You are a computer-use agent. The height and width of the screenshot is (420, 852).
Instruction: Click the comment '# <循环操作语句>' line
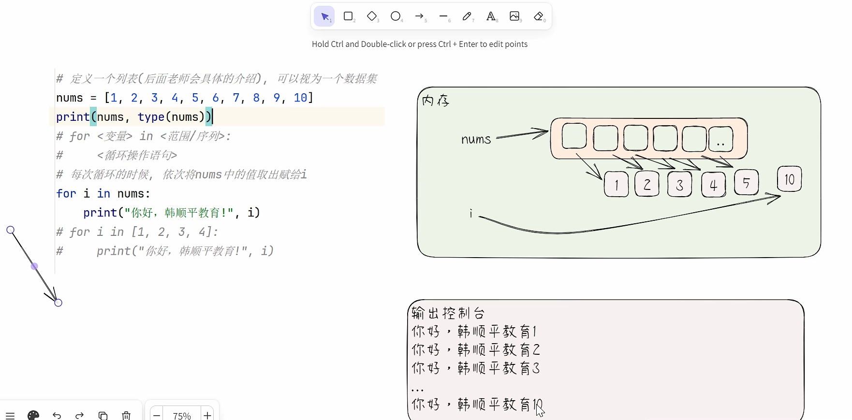(117, 156)
